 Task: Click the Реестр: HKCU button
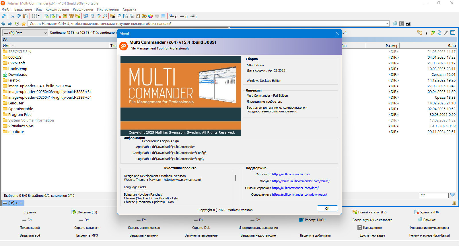tap(312, 220)
